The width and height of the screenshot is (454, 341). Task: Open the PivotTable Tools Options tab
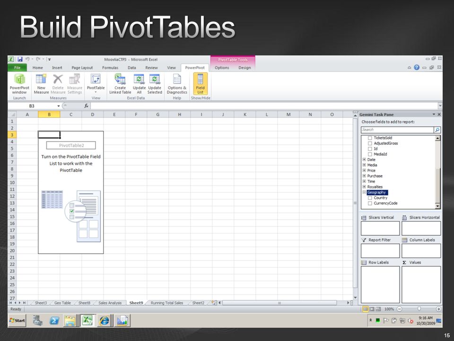(x=222, y=68)
